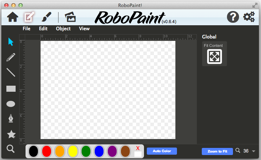Pick the purple color swatch
The image size is (261, 160).
pos(112,151)
